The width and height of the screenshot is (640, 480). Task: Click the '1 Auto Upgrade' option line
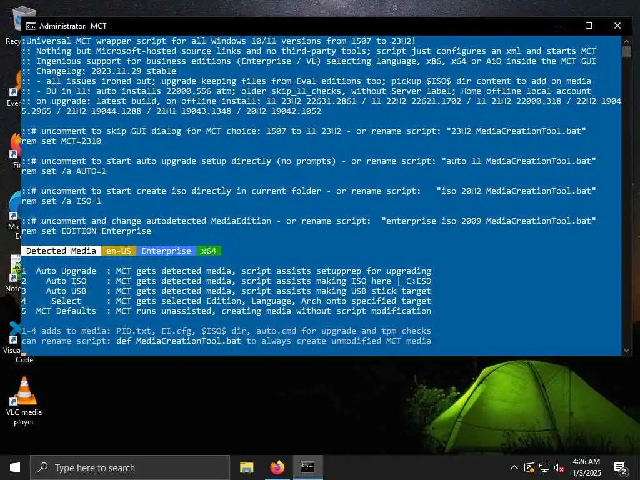[226, 271]
